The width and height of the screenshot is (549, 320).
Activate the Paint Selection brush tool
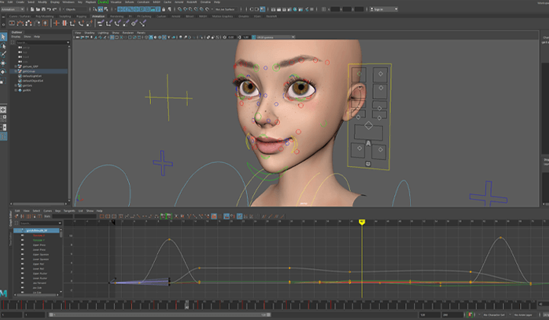pyautogui.click(x=3, y=54)
